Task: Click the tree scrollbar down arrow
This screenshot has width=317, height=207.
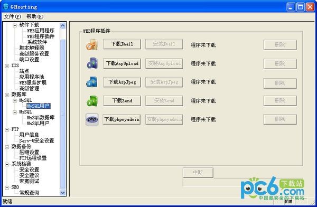Action: click(x=63, y=193)
